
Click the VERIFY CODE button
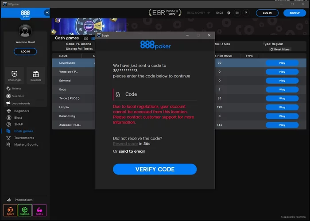[155, 169]
